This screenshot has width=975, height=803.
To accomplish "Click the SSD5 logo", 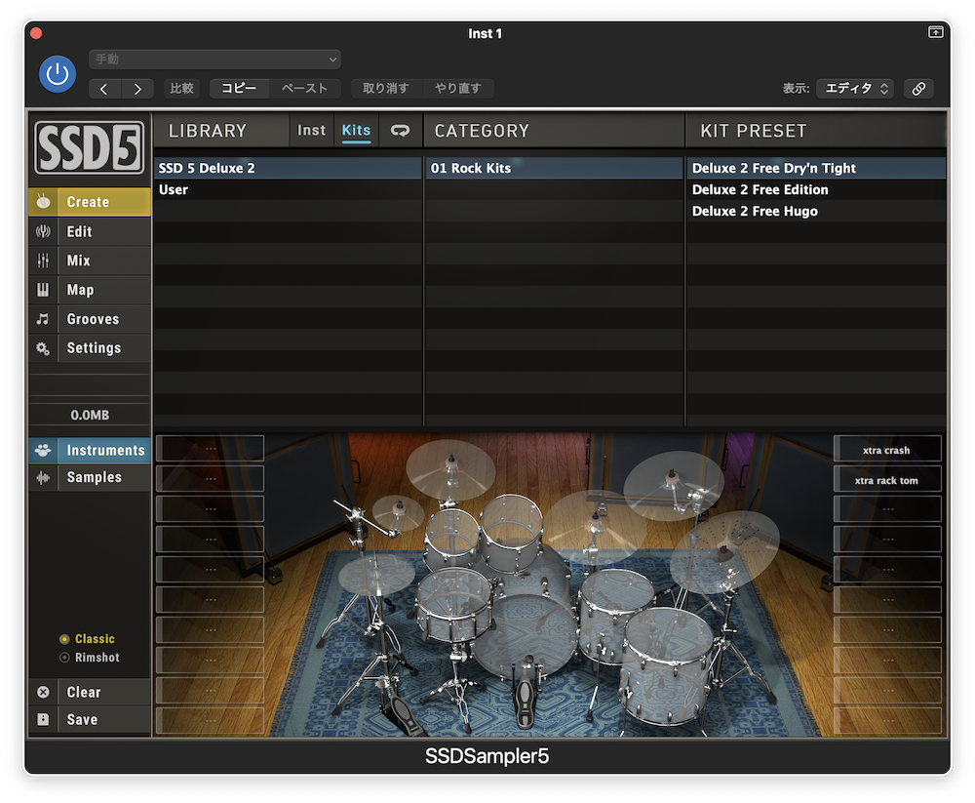I will click(x=90, y=147).
